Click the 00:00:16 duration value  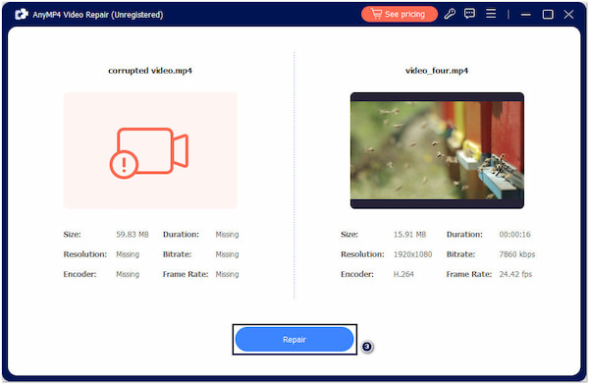[514, 235]
